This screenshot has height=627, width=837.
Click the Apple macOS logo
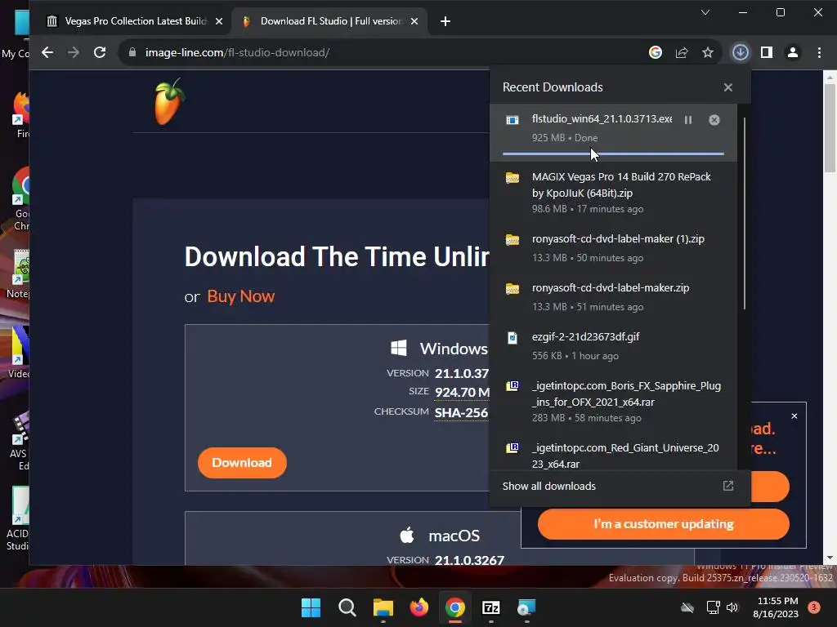coord(407,535)
